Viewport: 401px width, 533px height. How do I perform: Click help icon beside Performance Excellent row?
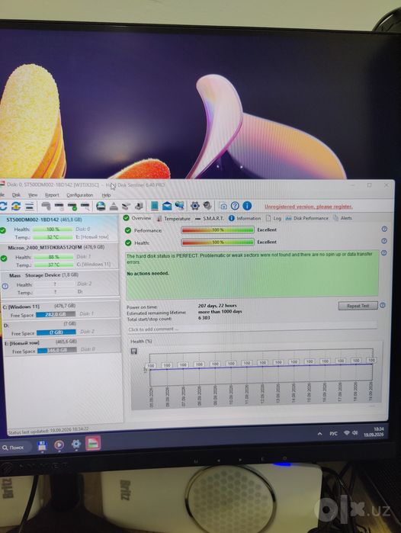coord(384,229)
